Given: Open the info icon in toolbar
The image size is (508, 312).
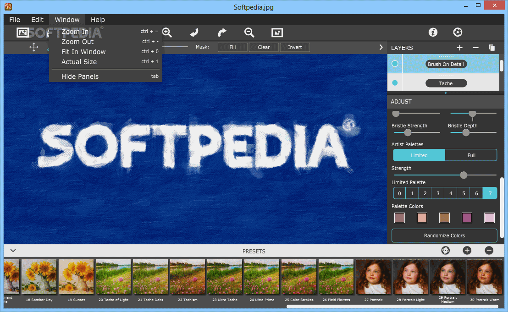Looking at the screenshot, I should (x=433, y=32).
